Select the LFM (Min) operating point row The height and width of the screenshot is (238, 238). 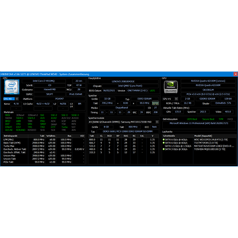point(44,139)
